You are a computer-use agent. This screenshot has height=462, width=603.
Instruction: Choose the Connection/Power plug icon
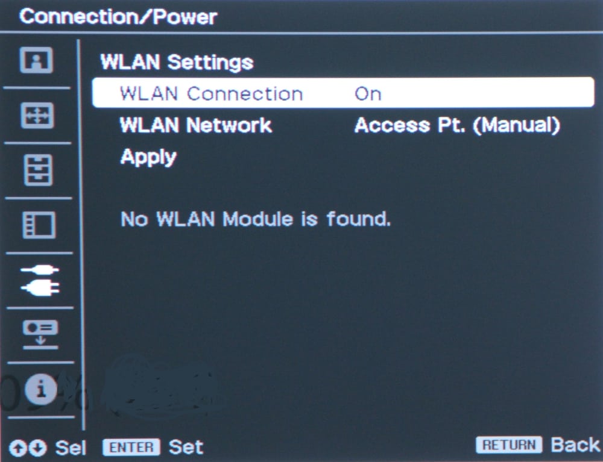40,280
